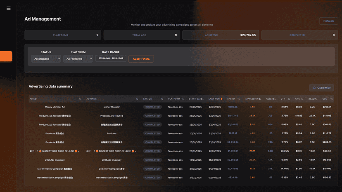342x192 pixels.
Task: Sort by Platform column arrows
Action: point(183,99)
